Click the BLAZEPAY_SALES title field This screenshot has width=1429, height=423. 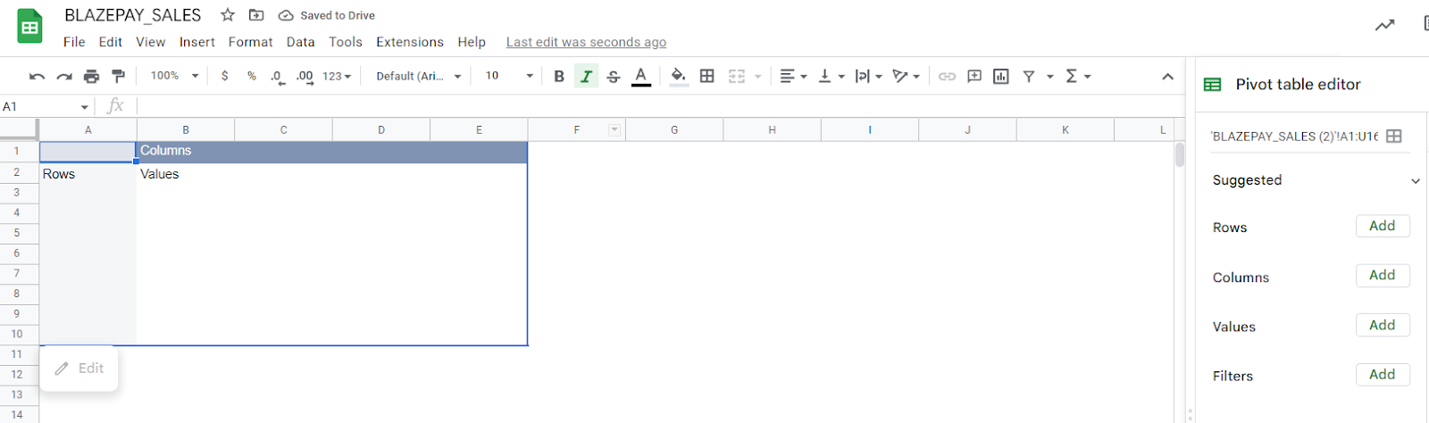click(133, 15)
